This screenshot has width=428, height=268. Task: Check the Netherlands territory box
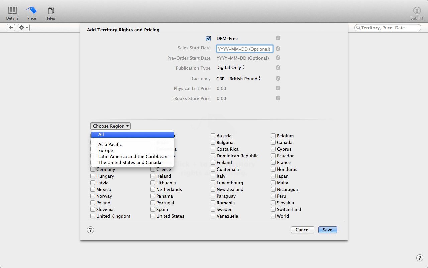(x=153, y=189)
